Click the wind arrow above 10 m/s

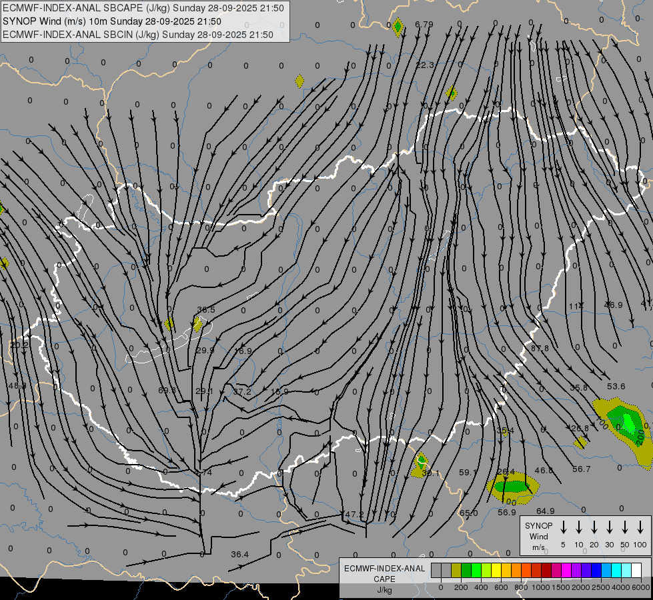pyautogui.click(x=578, y=527)
